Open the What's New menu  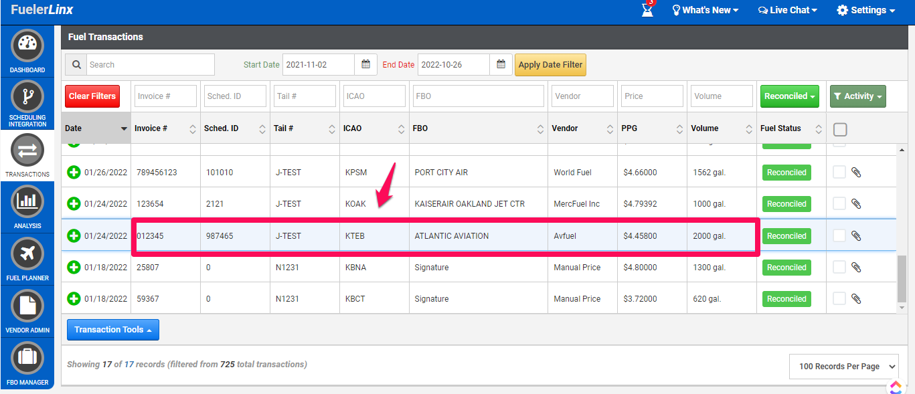pyautogui.click(x=705, y=10)
